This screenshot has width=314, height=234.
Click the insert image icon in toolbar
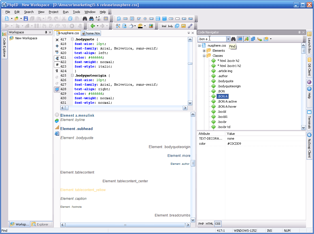tap(183, 26)
